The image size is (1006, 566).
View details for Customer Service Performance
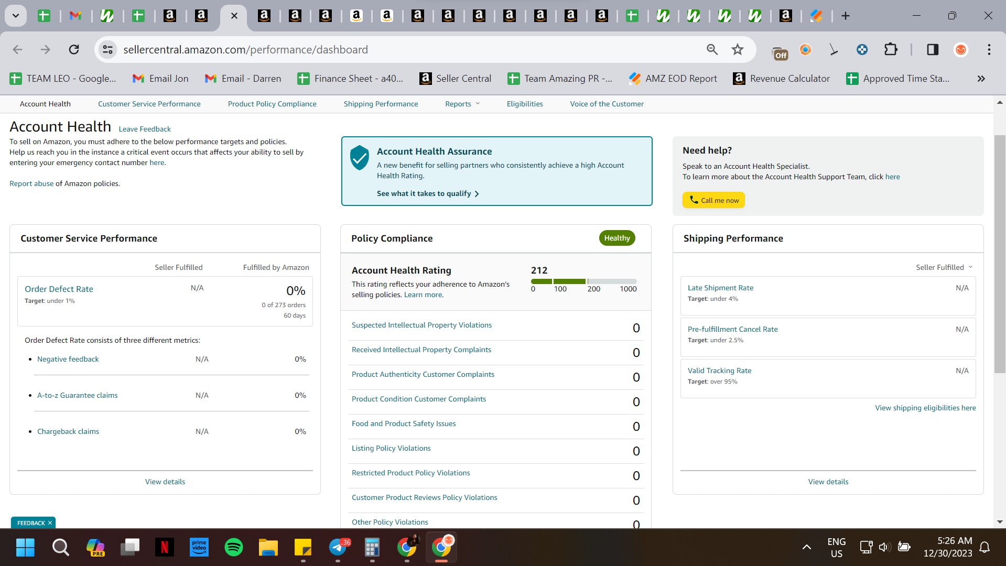click(x=165, y=482)
